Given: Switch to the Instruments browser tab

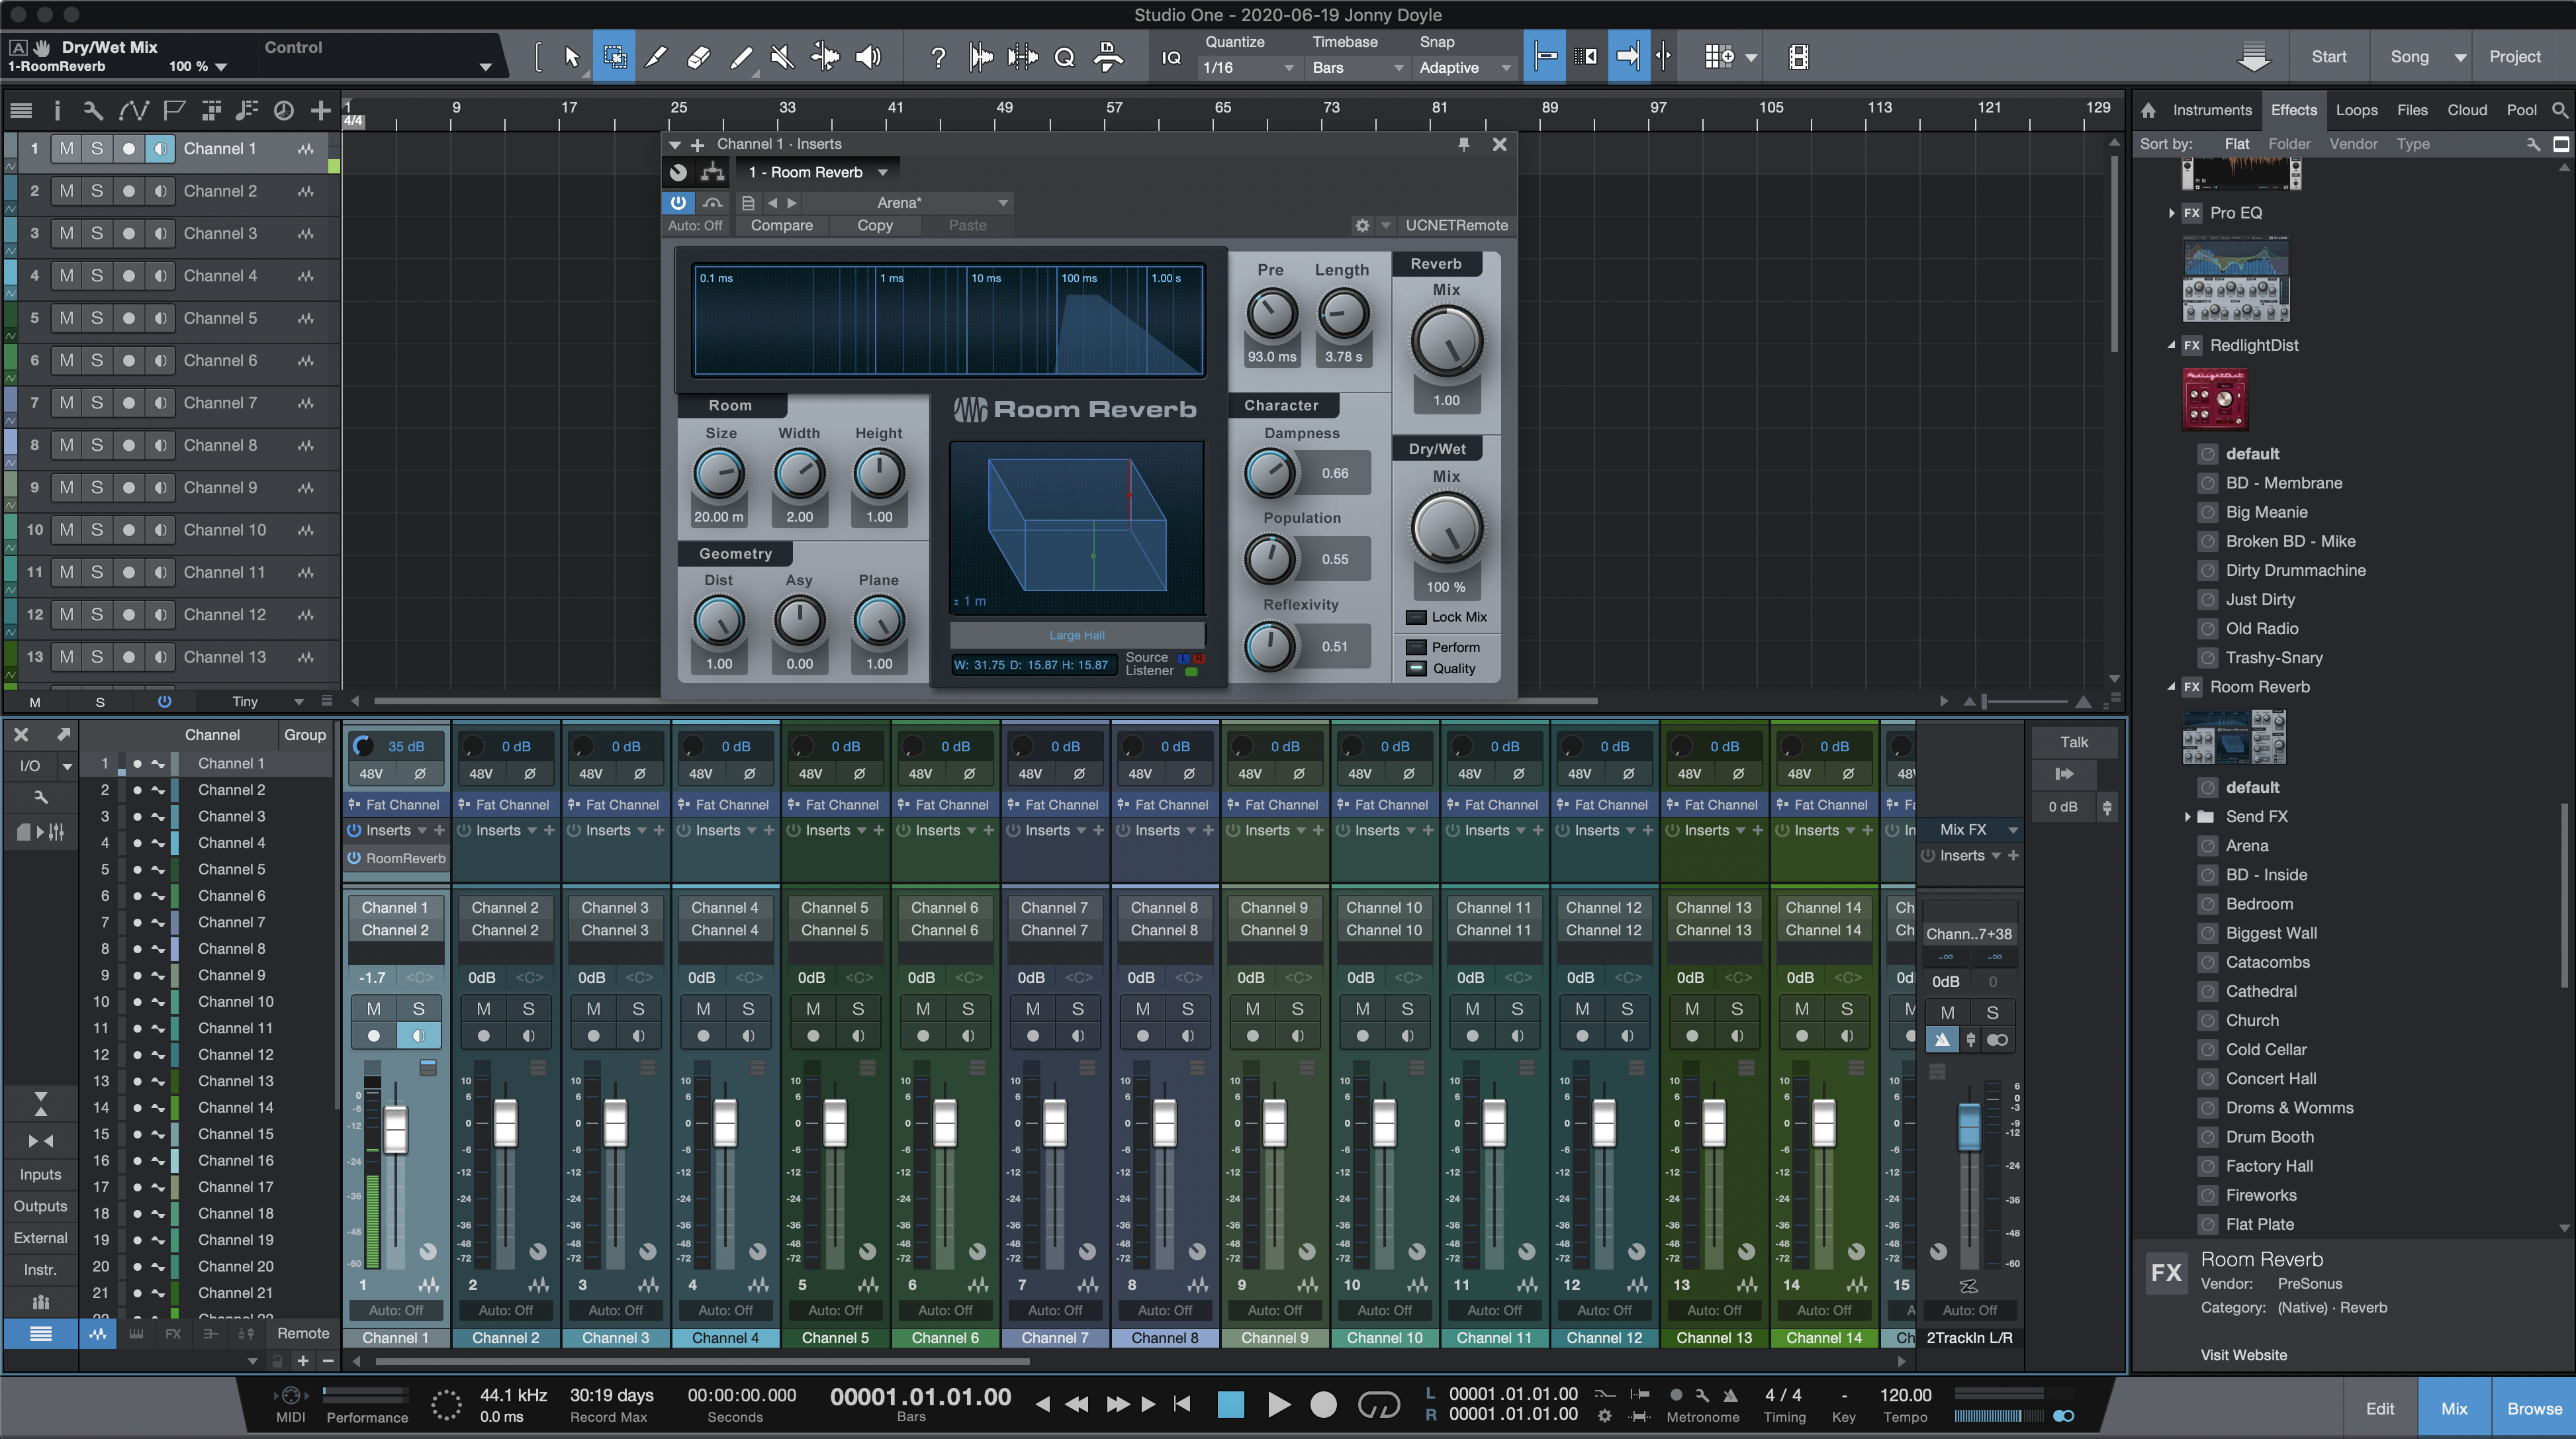Looking at the screenshot, I should [x=2211, y=110].
